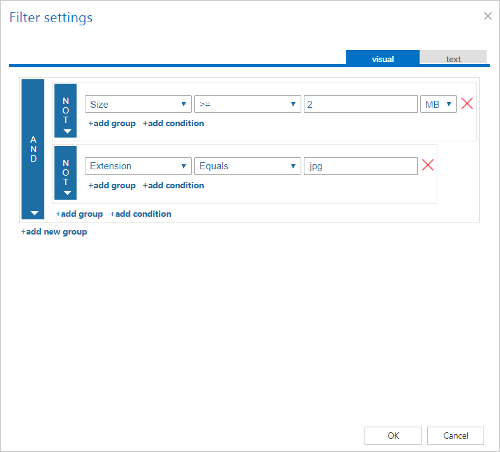Remove the Extension condition with red X
This screenshot has height=452, width=500.
pyautogui.click(x=428, y=165)
